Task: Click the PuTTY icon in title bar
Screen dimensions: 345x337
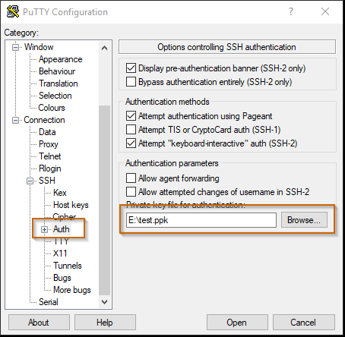Action: pos(13,11)
